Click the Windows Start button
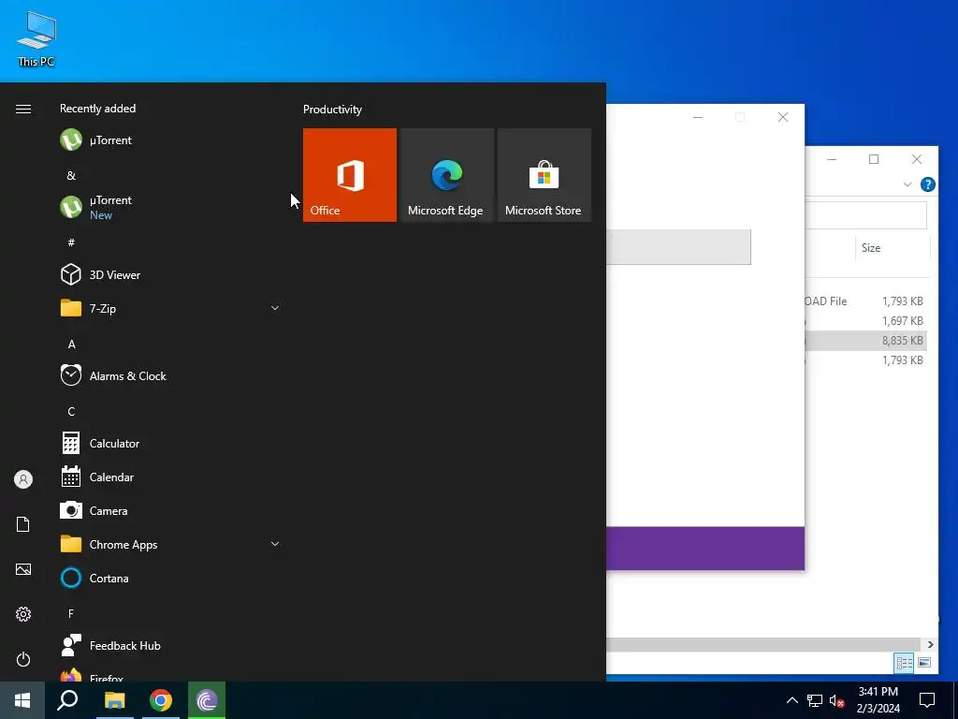 pos(22,700)
